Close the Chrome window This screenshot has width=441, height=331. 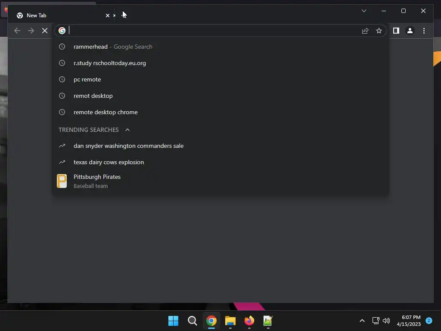423,11
